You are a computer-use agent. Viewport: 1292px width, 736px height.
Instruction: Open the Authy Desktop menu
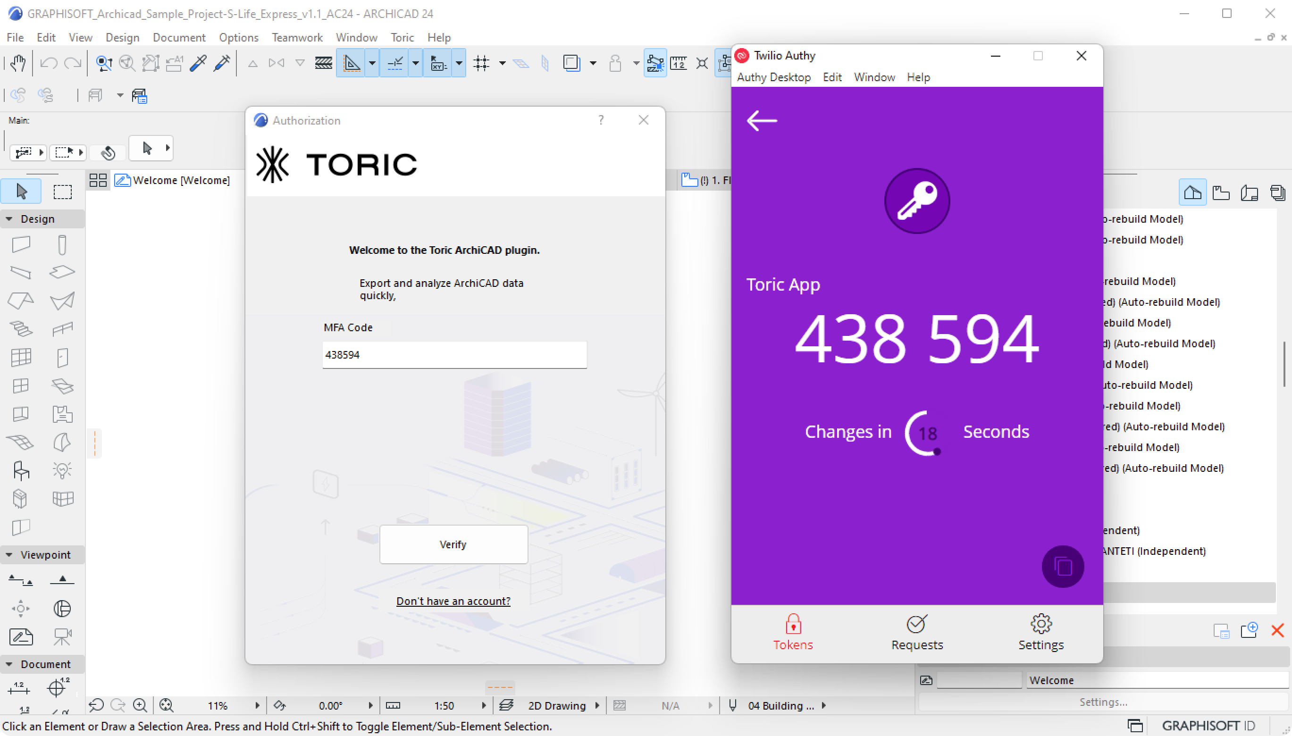pos(774,77)
